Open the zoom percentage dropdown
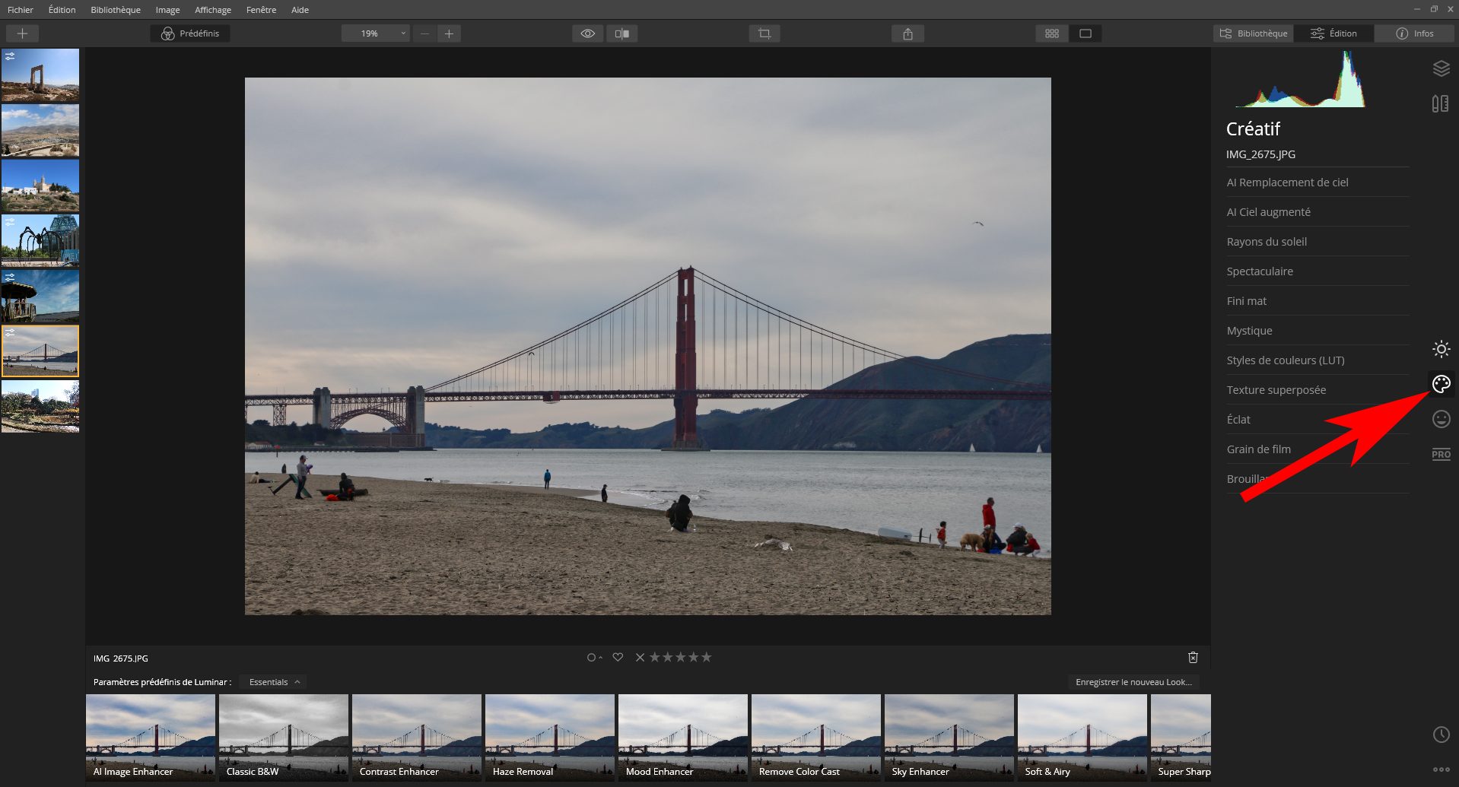Viewport: 1459px width, 787px height. (402, 33)
